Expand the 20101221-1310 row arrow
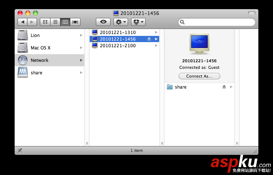The image size is (273, 175). point(156,32)
